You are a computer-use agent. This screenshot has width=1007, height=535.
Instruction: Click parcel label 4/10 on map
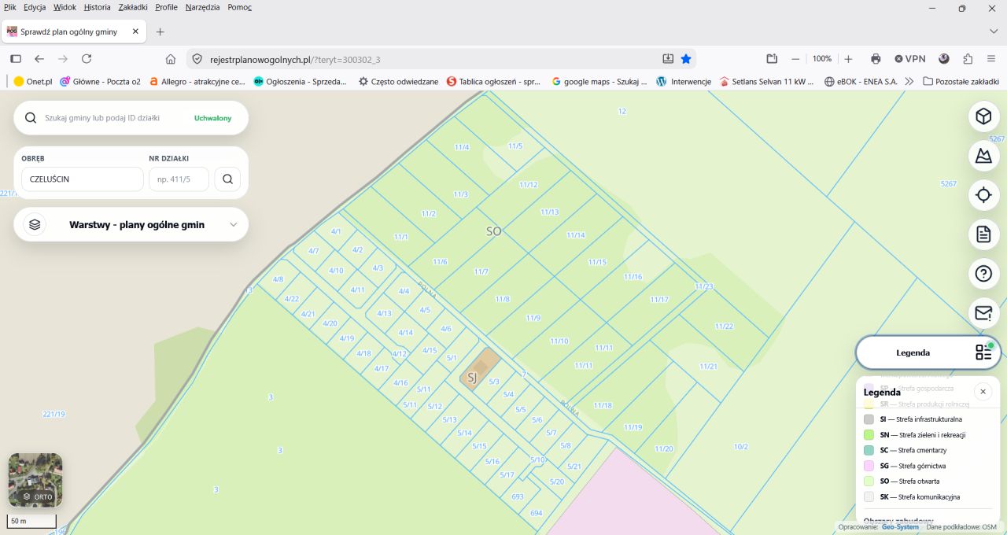[x=336, y=271]
